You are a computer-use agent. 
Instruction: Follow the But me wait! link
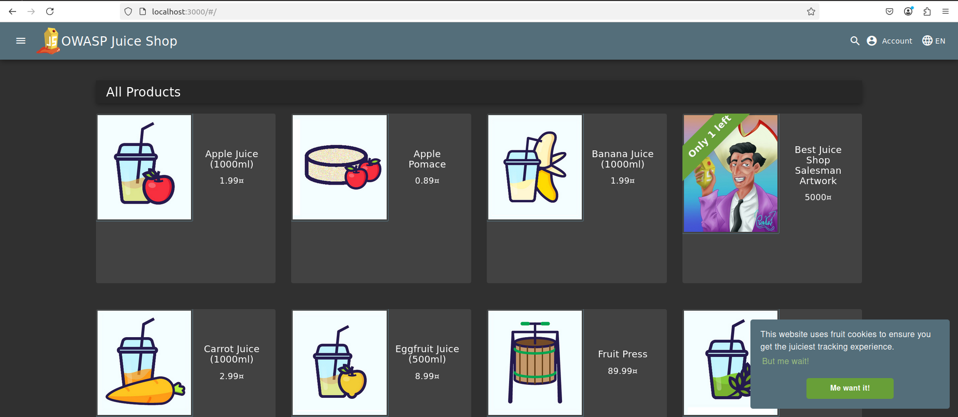tap(785, 361)
